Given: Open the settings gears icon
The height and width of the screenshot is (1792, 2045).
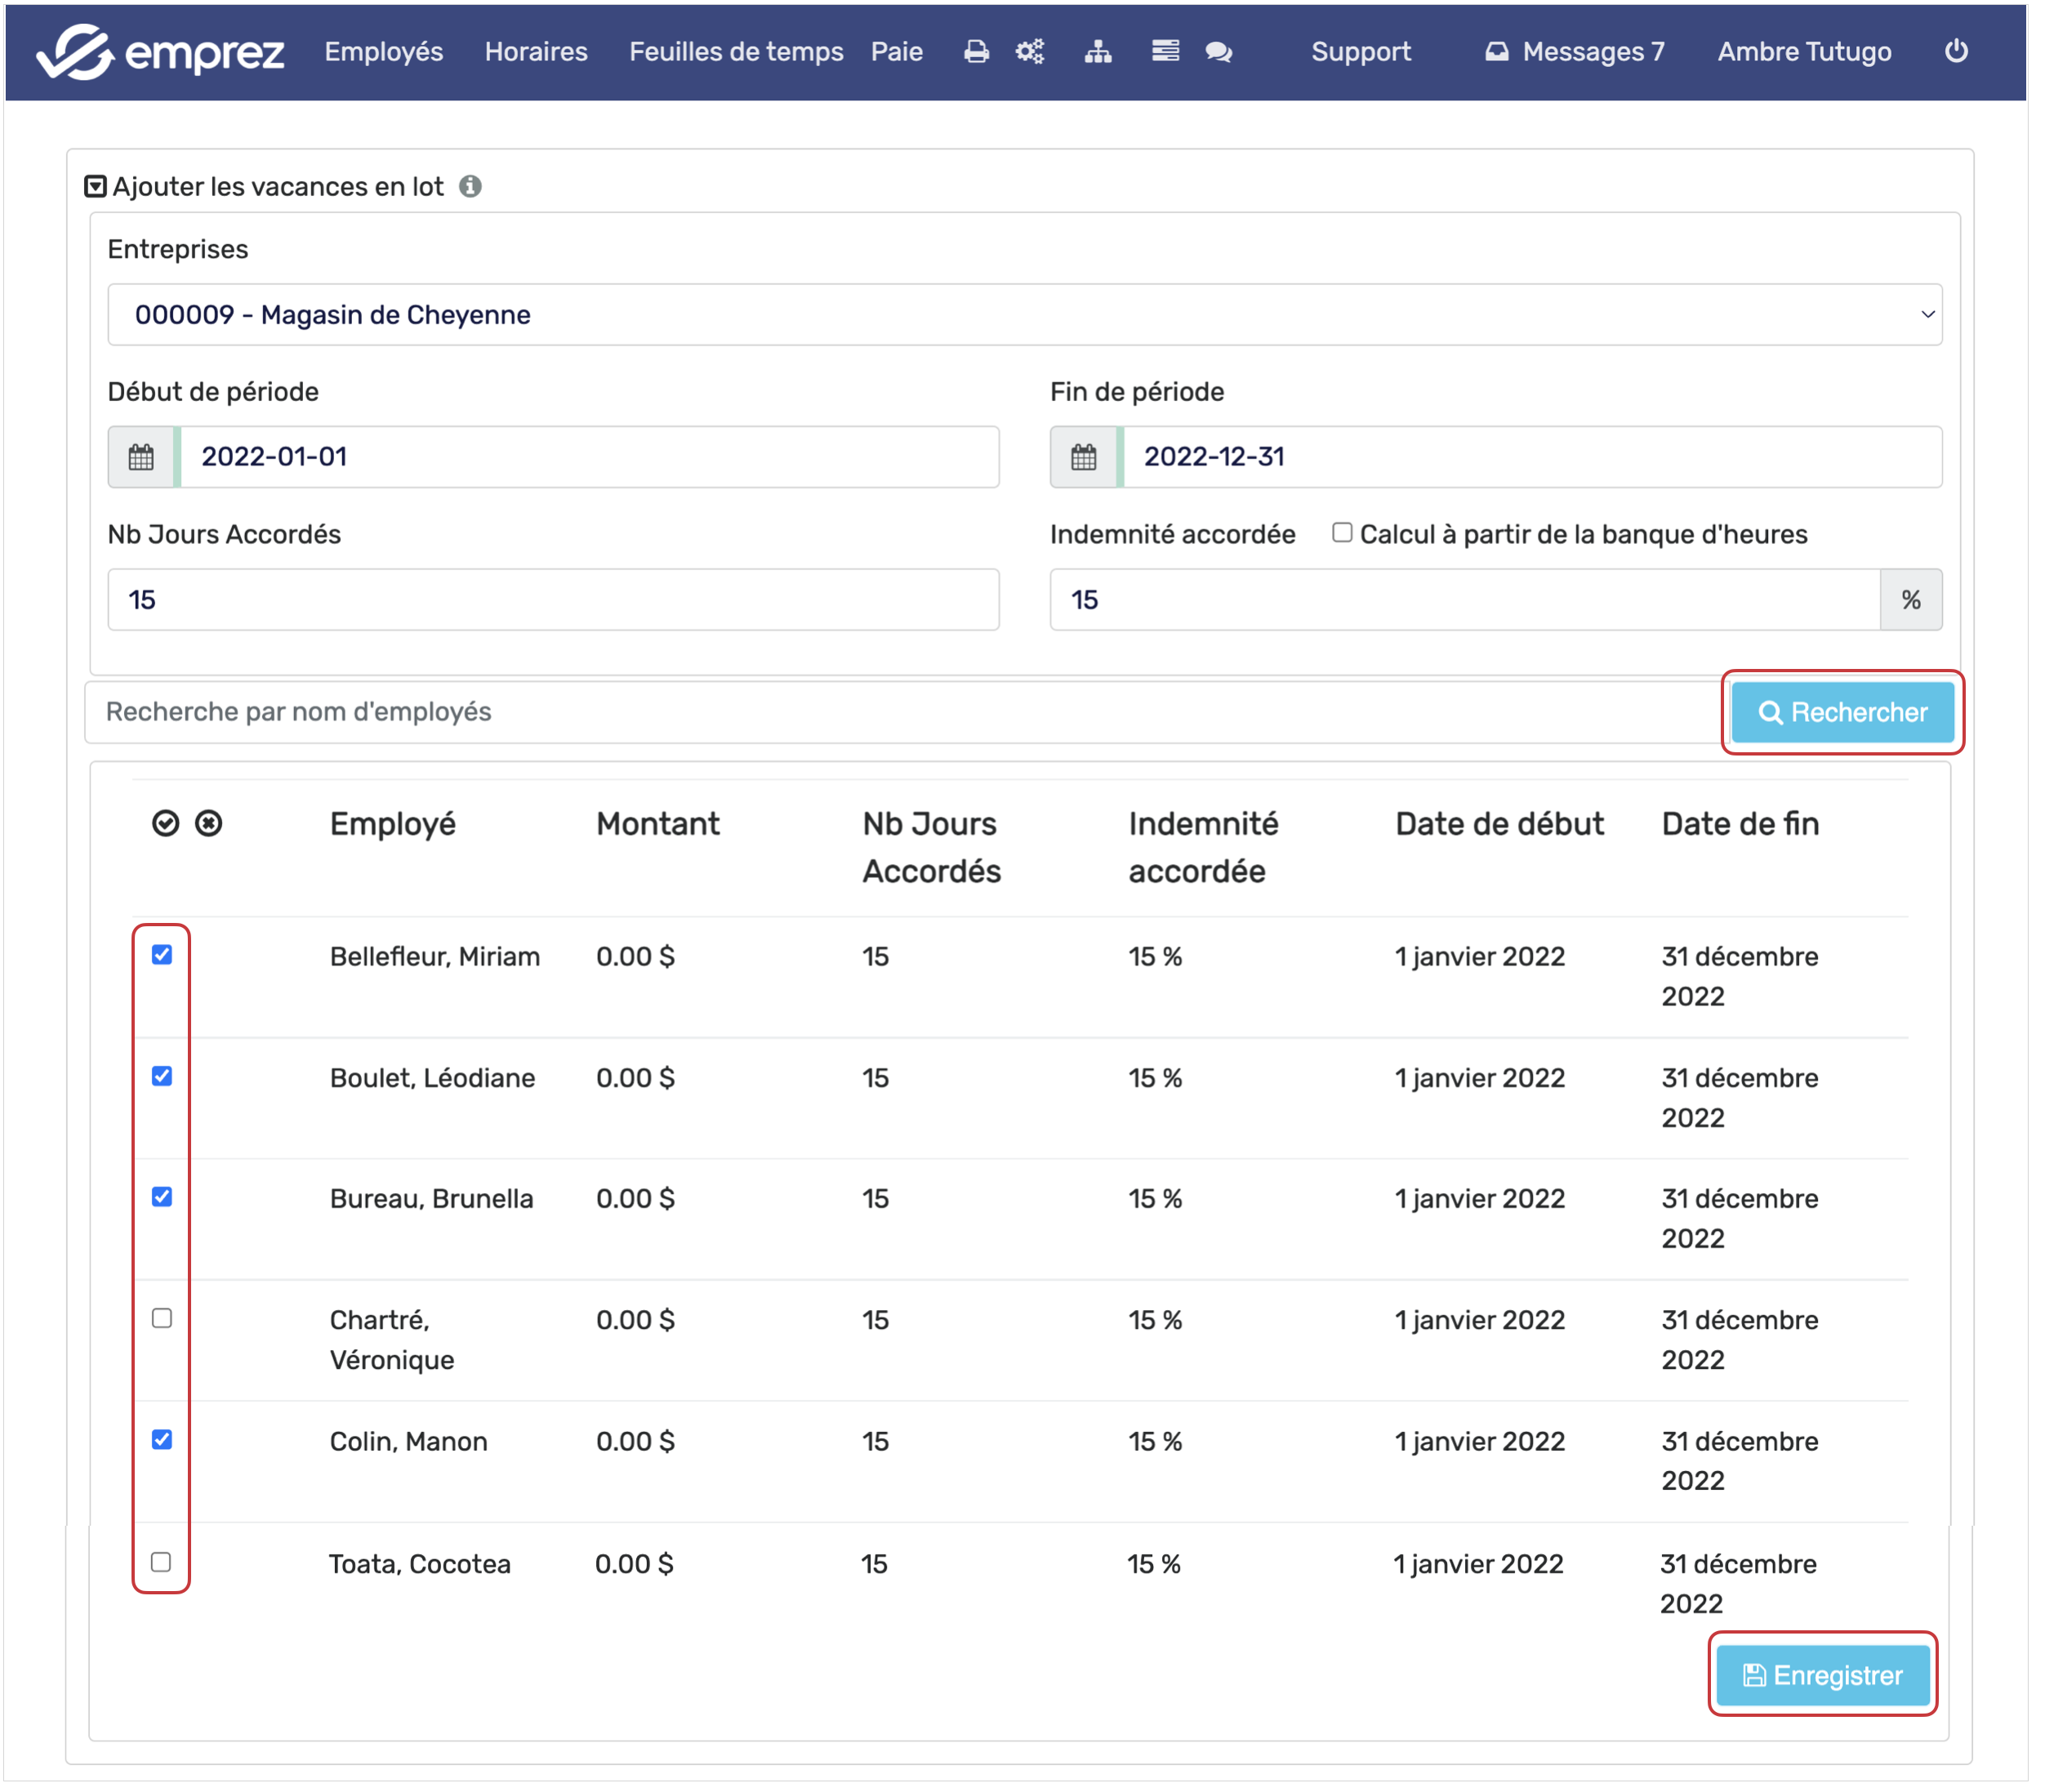Looking at the screenshot, I should pyautogui.click(x=1029, y=52).
